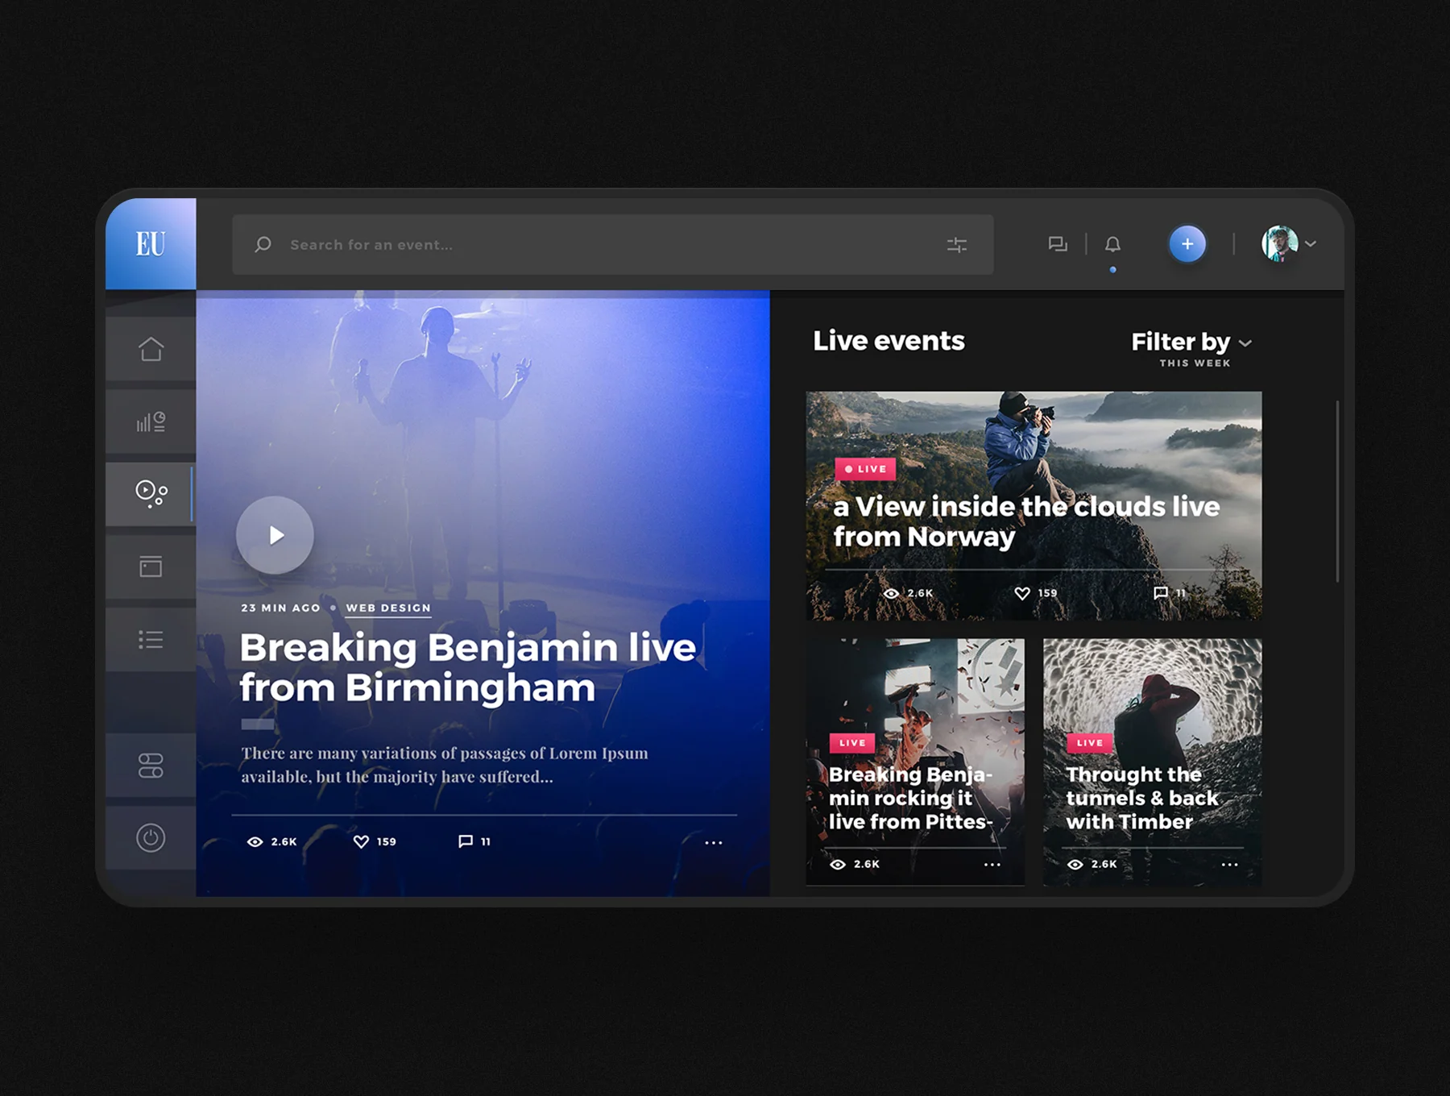1450x1096 pixels.
Task: Click views eye icon on tunnels card
Action: 1075,864
